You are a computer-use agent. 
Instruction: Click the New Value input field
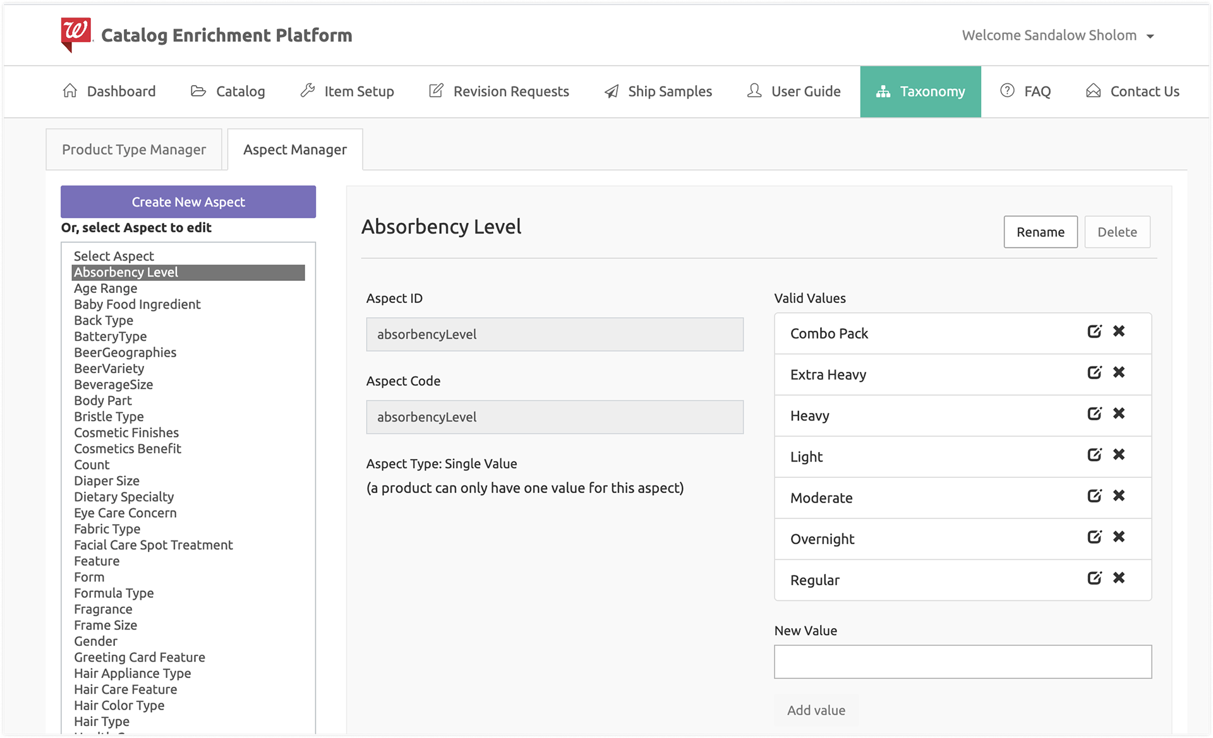click(x=962, y=662)
